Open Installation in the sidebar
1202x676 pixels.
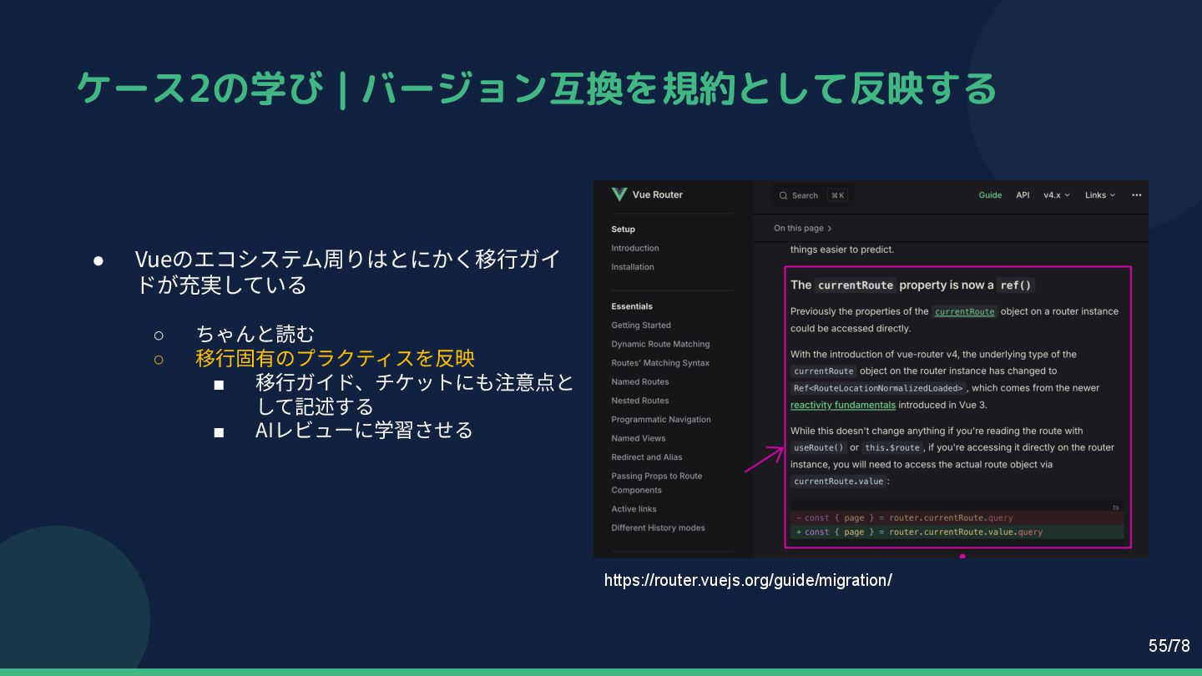click(x=633, y=267)
